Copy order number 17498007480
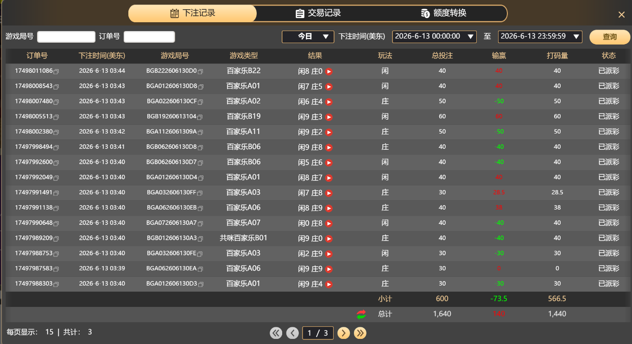632x344 pixels. pyautogui.click(x=56, y=102)
